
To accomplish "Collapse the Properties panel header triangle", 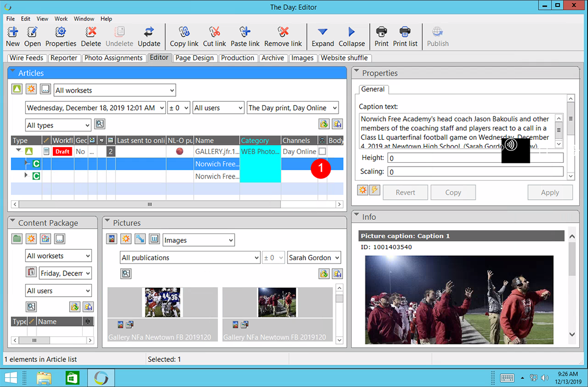I will 357,71.
